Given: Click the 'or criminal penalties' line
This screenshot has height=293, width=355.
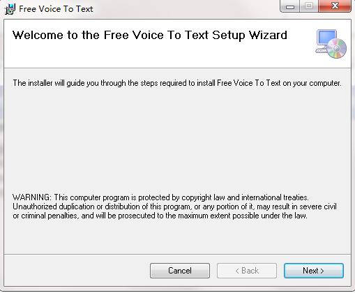Looking at the screenshot, I should pos(160,216).
